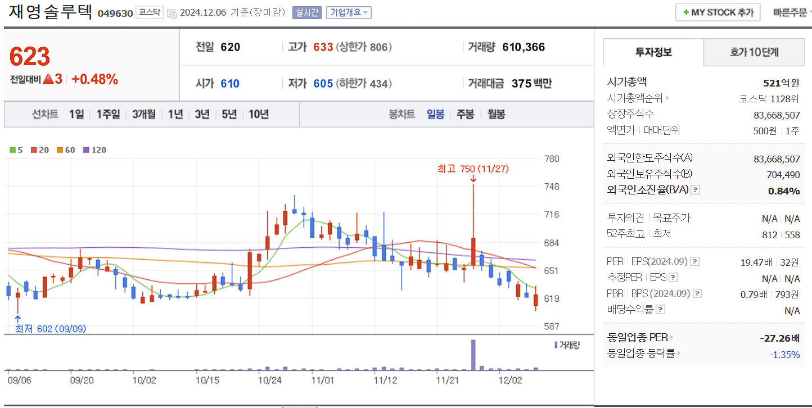The width and height of the screenshot is (812, 408).
Task: Switch to the 호가 10단계 tab
Action: click(x=754, y=52)
